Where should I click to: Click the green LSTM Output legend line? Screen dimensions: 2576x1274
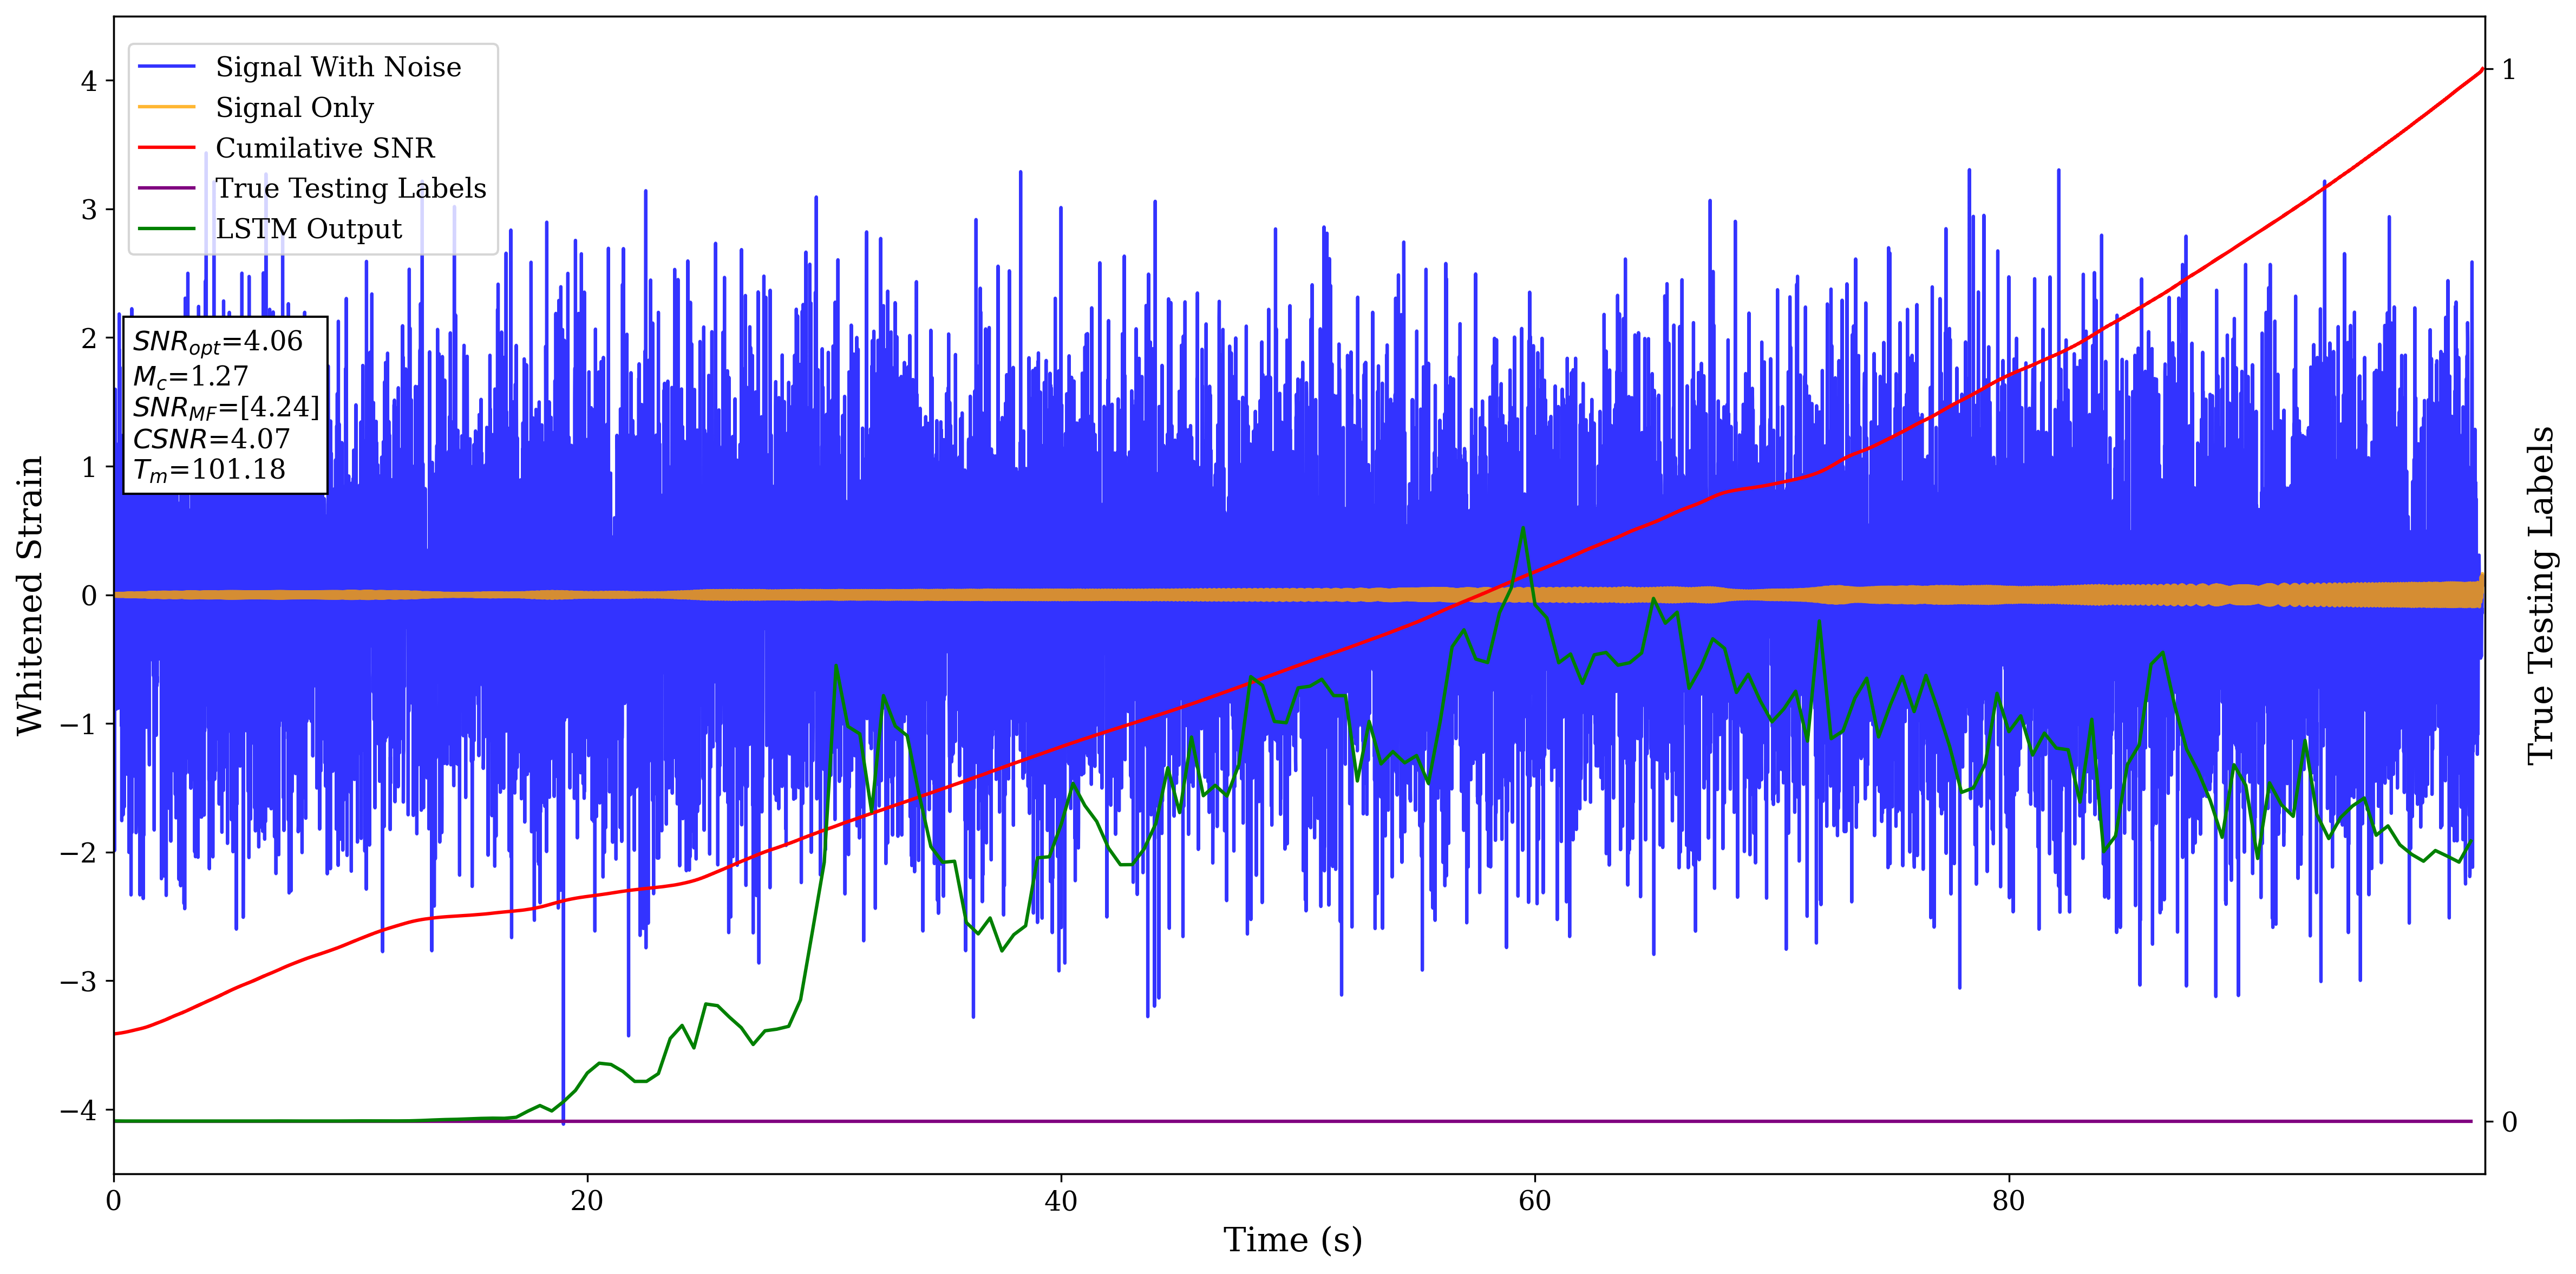click(166, 229)
